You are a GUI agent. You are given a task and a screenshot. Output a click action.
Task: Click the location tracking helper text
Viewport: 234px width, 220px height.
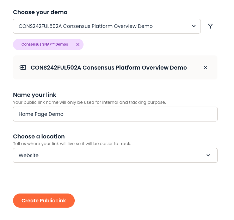pyautogui.click(x=72, y=144)
